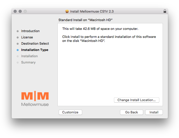Open the Customize install options
Image resolution: width=179 pixels, height=138 pixels.
tap(70, 112)
